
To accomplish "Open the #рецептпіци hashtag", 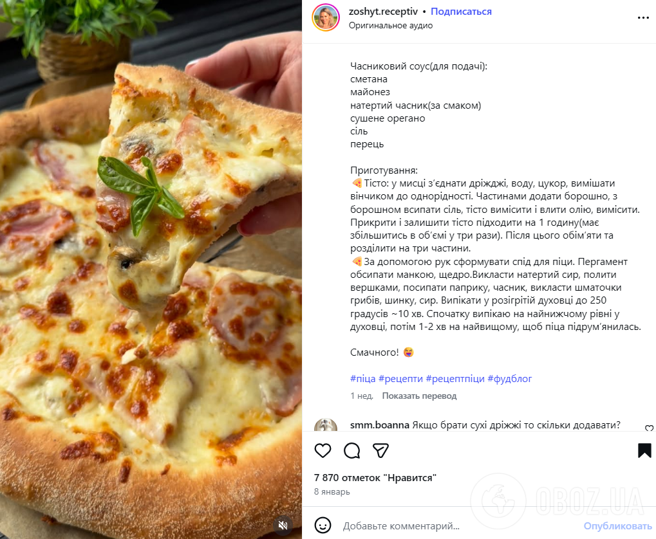I will pos(455,378).
